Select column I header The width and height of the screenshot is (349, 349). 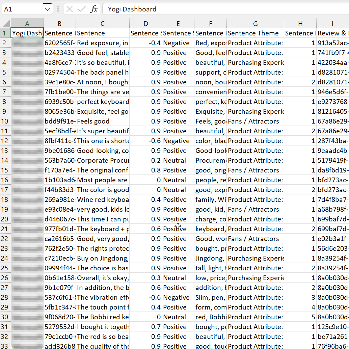coord(332,23)
